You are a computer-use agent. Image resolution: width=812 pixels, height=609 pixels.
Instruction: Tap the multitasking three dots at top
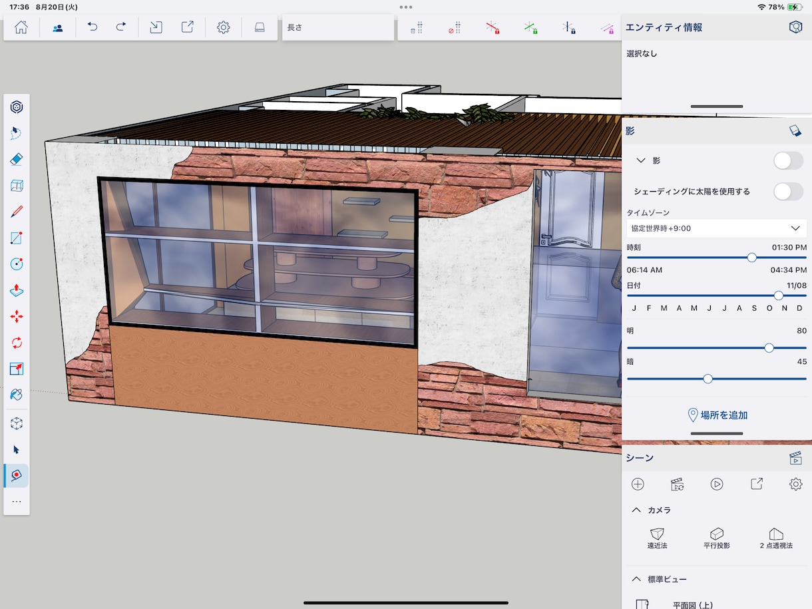406,7
